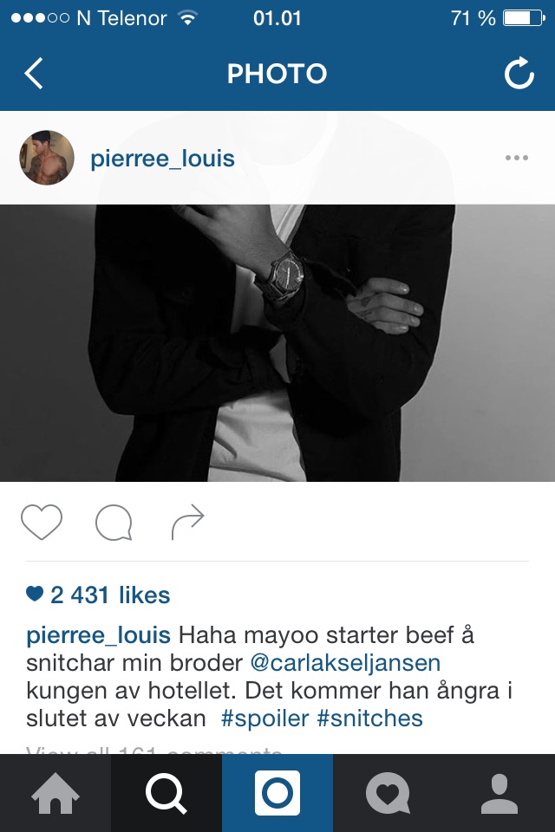555x832 pixels.
Task: Open the activity heart bubble tab
Action: tap(388, 793)
